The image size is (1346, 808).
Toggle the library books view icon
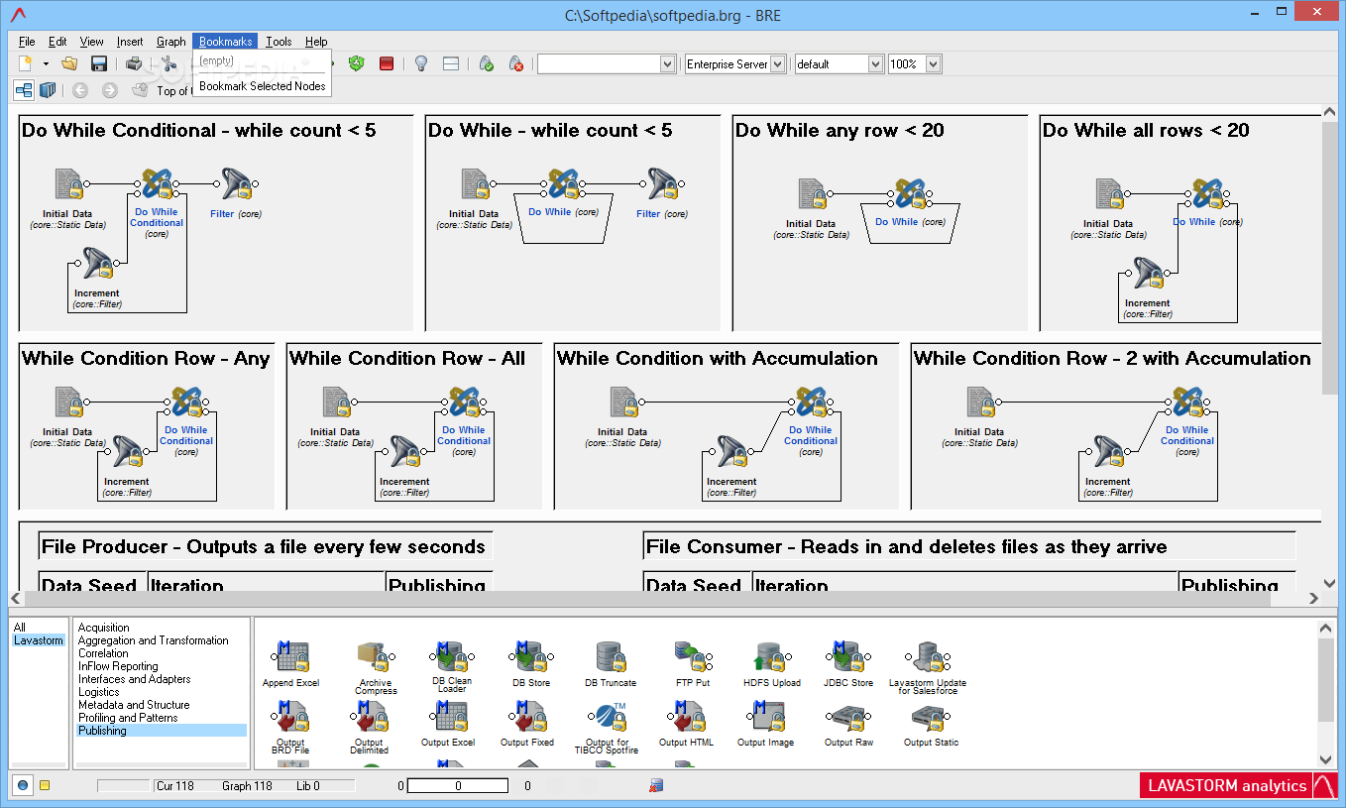(x=49, y=90)
